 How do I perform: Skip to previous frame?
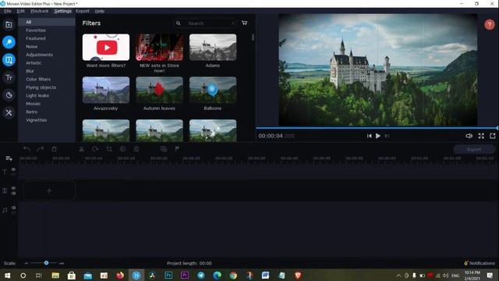point(369,136)
